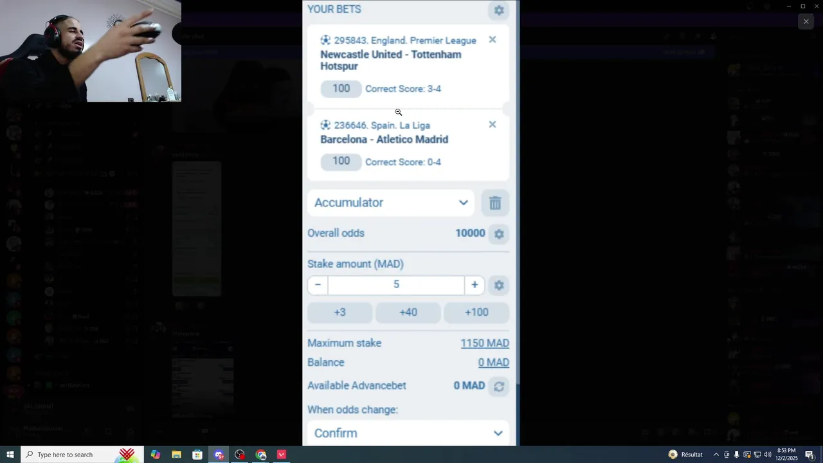Open Microsoft Store from the taskbar
Screen dimensions: 823x463
tap(197, 455)
